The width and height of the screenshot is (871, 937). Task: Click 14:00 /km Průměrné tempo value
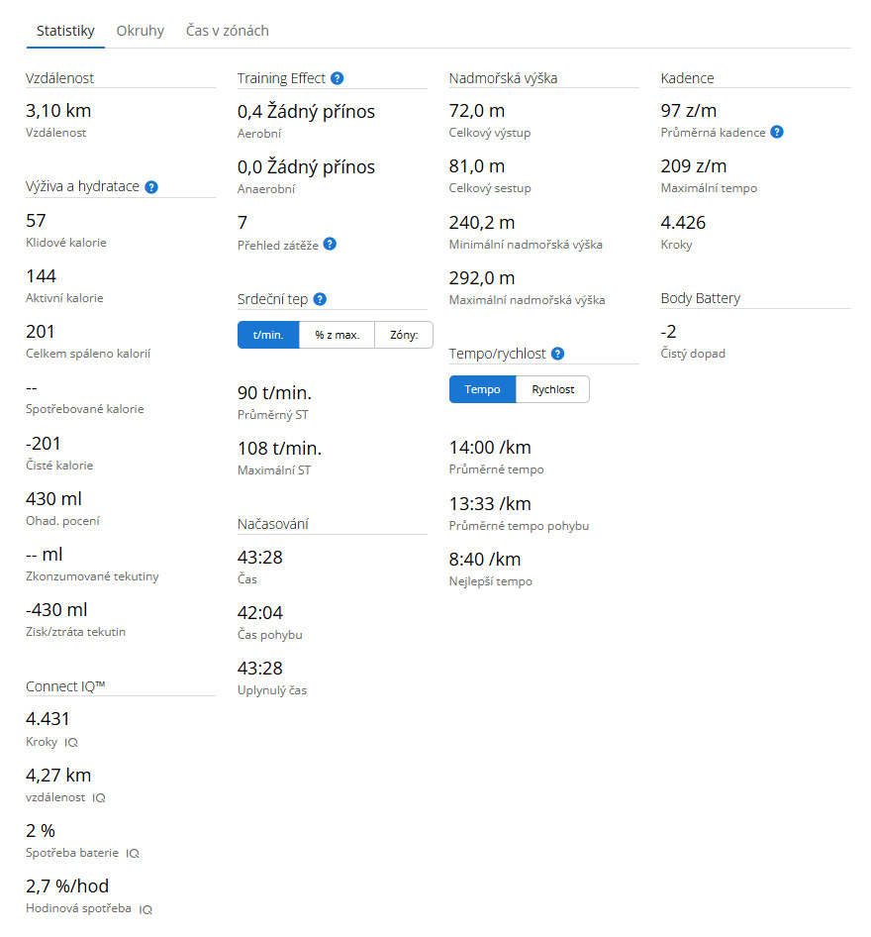pyautogui.click(x=490, y=448)
